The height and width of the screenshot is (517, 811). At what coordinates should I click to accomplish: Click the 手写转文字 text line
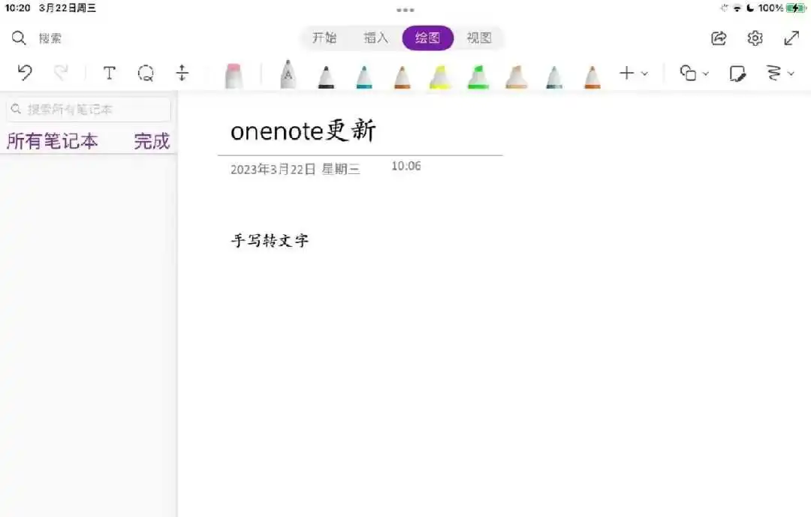[x=270, y=240]
